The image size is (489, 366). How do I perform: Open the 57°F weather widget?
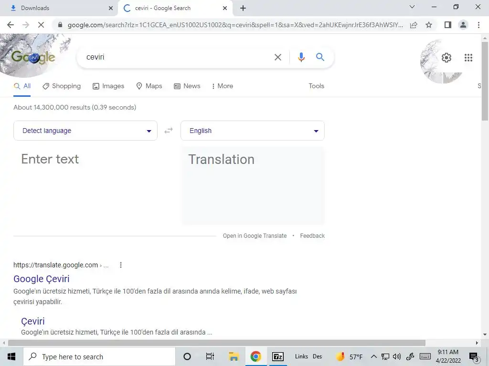pyautogui.click(x=349, y=356)
